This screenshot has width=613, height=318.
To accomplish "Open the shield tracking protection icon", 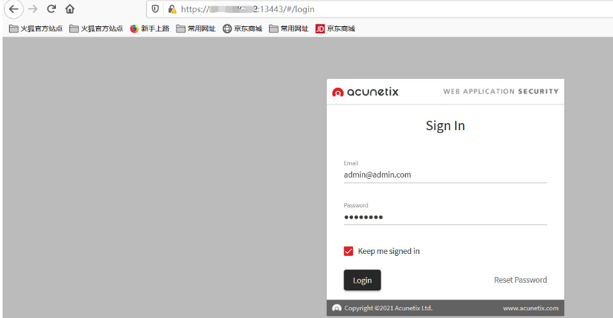I will 155,9.
